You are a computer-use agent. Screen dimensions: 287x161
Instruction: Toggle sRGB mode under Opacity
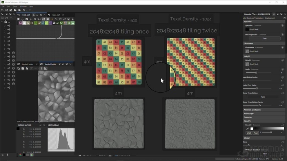(x=249, y=133)
